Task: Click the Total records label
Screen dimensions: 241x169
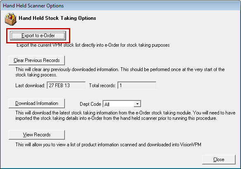Action: point(103,86)
